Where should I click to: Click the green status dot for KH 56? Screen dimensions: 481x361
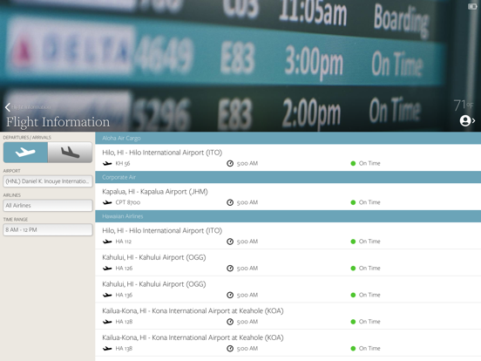(353, 163)
